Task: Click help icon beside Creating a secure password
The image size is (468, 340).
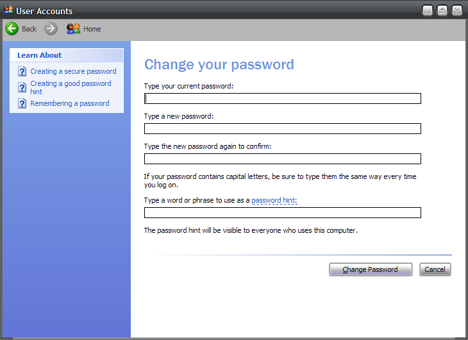Action: 22,71
